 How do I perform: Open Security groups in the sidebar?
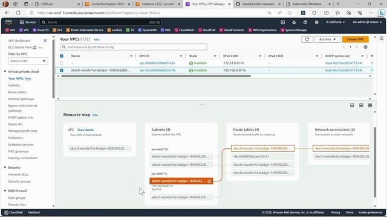pos(19,181)
